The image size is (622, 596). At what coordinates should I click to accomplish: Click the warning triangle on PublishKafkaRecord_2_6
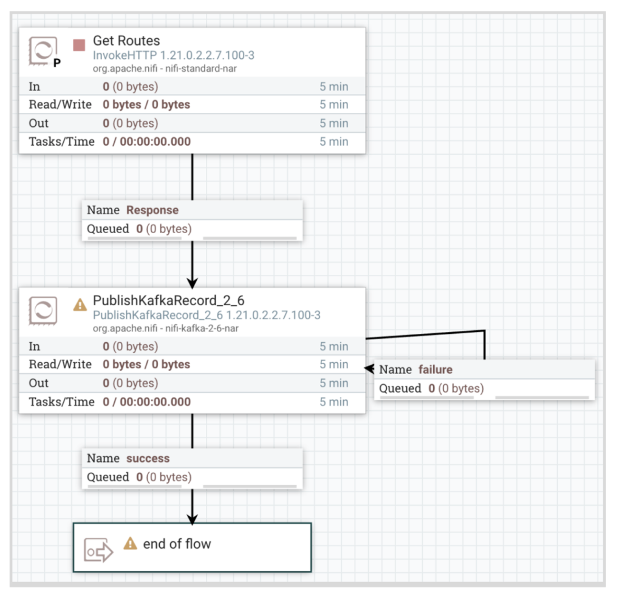tap(79, 306)
